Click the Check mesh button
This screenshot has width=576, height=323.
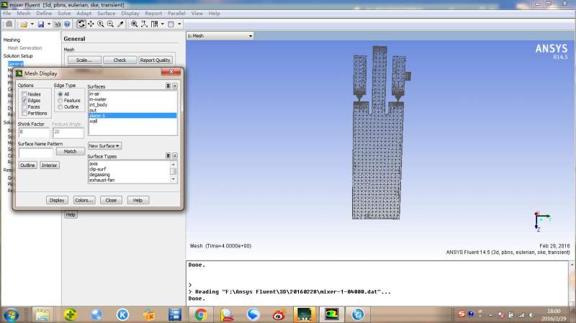[x=120, y=60]
